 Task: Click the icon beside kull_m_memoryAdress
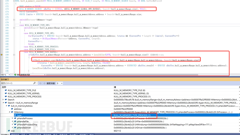9,106
